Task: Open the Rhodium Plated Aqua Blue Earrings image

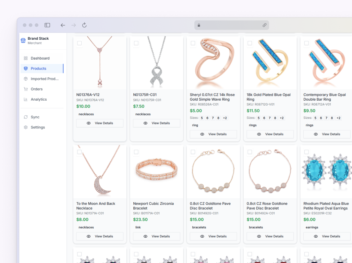Action: tap(326, 172)
